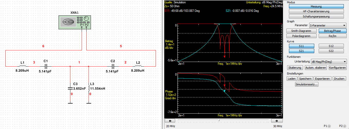
Task: Select HF-Charakterisierung mode
Action: pyautogui.click(x=316, y=11)
